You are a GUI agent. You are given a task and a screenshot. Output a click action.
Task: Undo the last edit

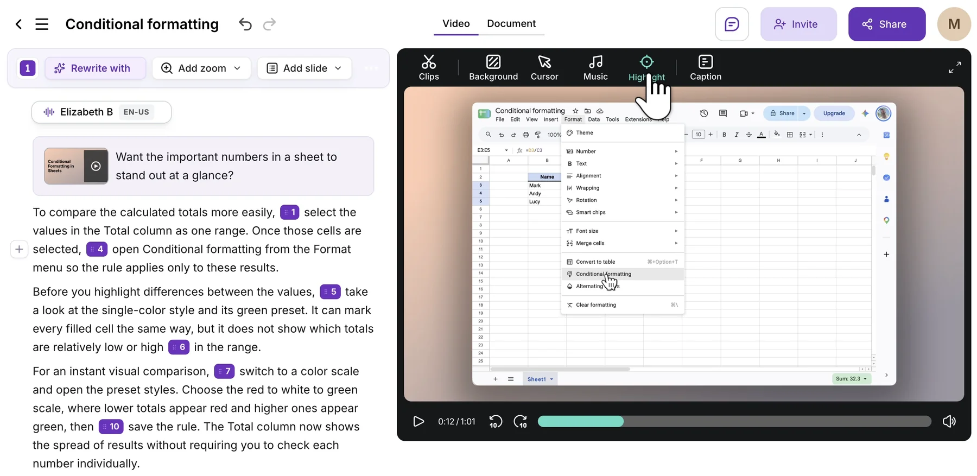[x=245, y=24]
